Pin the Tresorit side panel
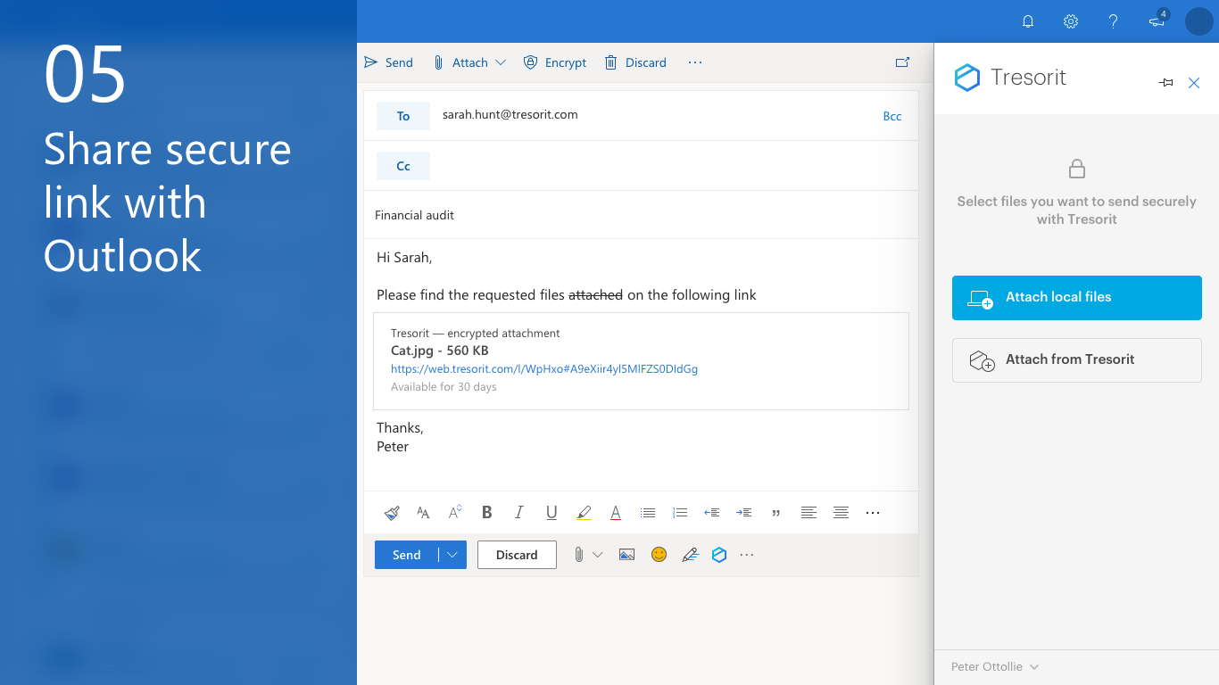 [x=1165, y=83]
